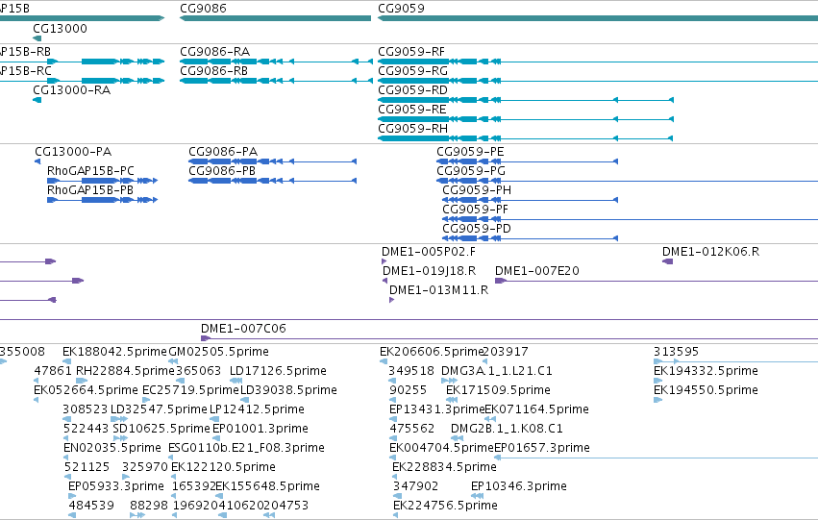Select clone DME1-007C06 label
This screenshot has width=818, height=520.
click(243, 329)
